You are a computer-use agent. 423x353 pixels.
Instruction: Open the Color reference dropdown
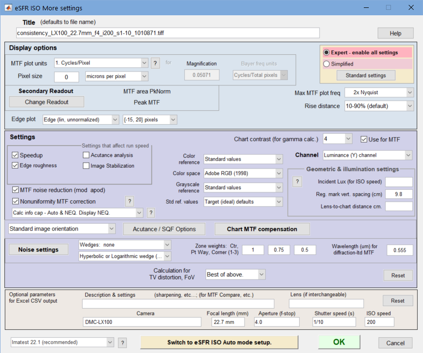point(243,159)
